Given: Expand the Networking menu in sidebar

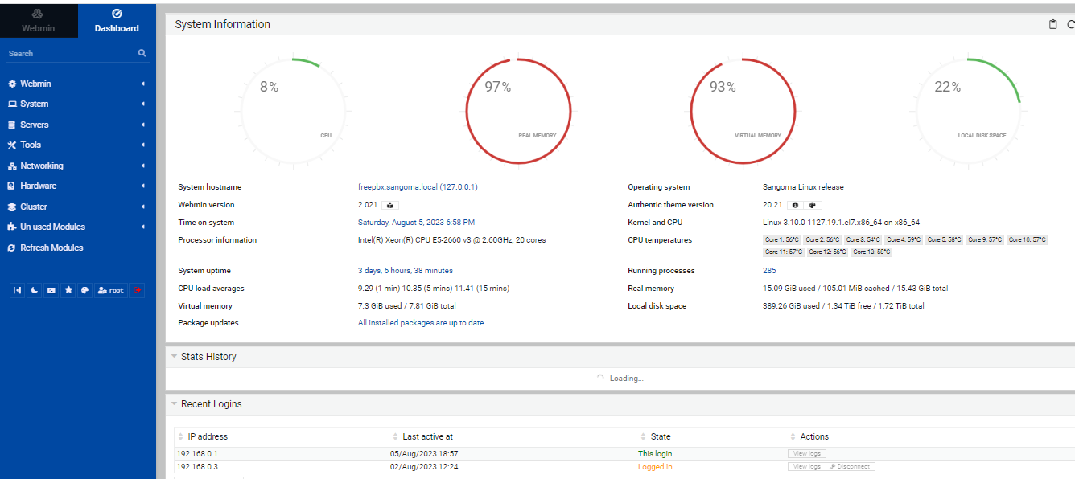Looking at the screenshot, I should pos(42,166).
